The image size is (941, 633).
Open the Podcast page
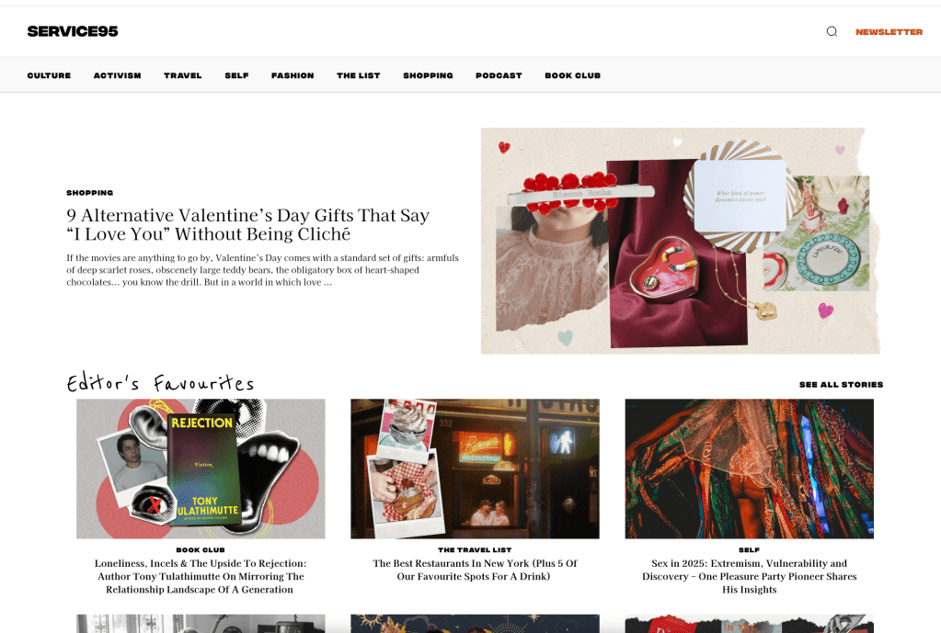click(x=499, y=75)
